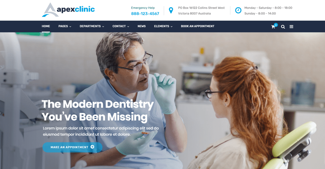
Task: Click the Make An Appointment button
Action: [72, 147]
